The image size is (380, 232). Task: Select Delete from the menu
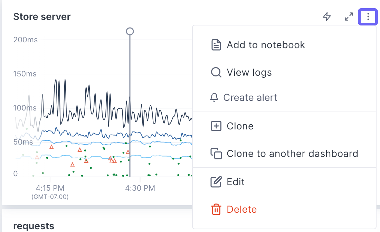click(241, 209)
